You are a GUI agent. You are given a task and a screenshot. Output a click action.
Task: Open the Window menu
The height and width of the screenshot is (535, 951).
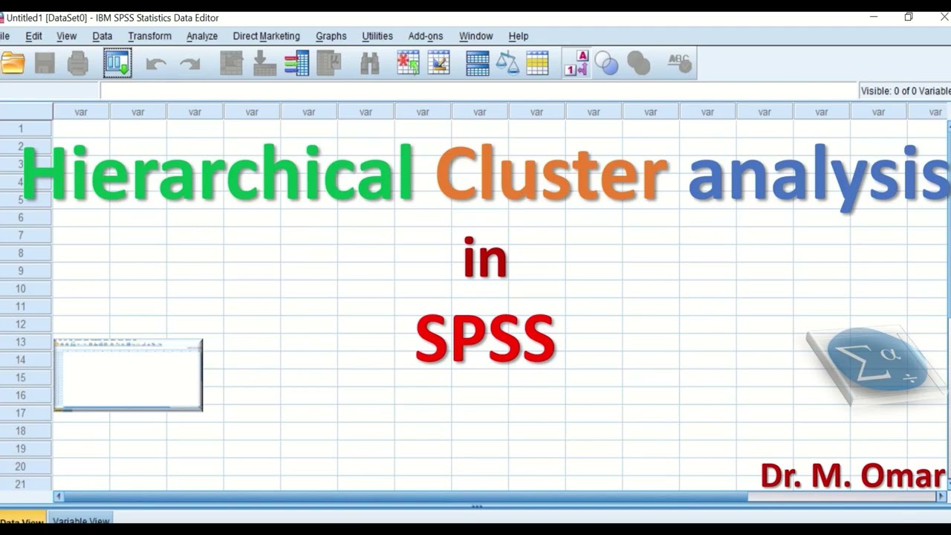pos(475,36)
